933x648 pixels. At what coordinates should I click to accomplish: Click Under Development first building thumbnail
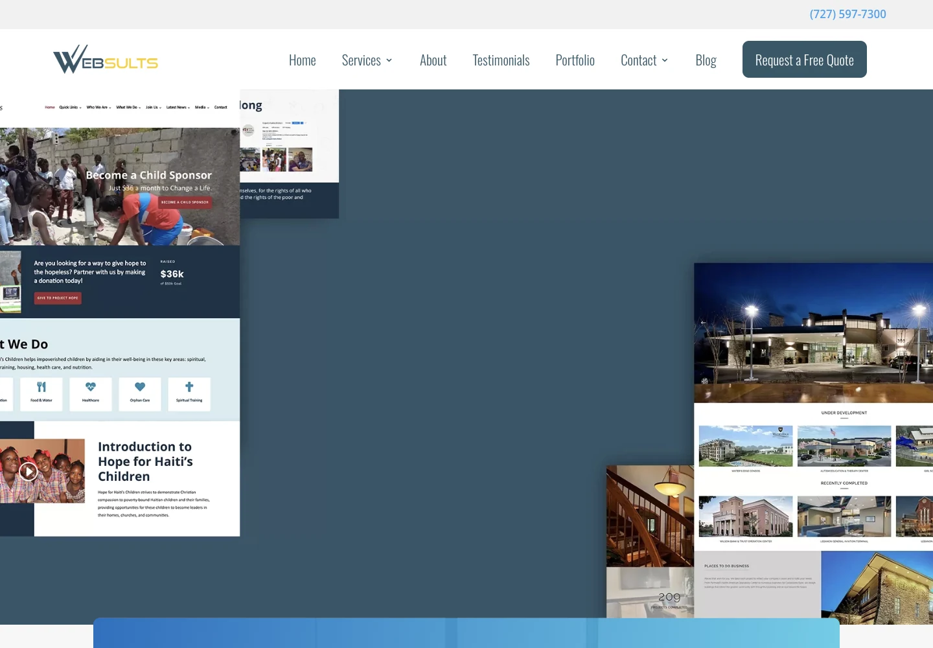pyautogui.click(x=746, y=446)
